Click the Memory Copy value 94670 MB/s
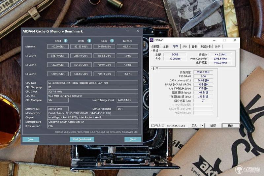Screen dimensions: 264x176 (x=104, y=46)
